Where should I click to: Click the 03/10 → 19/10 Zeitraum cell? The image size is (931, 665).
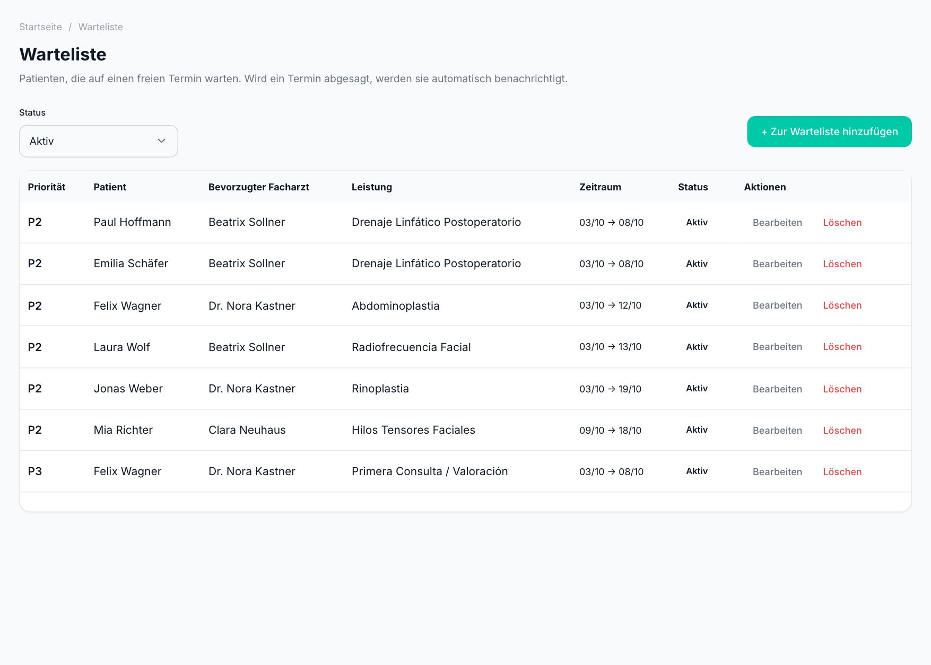coord(610,389)
